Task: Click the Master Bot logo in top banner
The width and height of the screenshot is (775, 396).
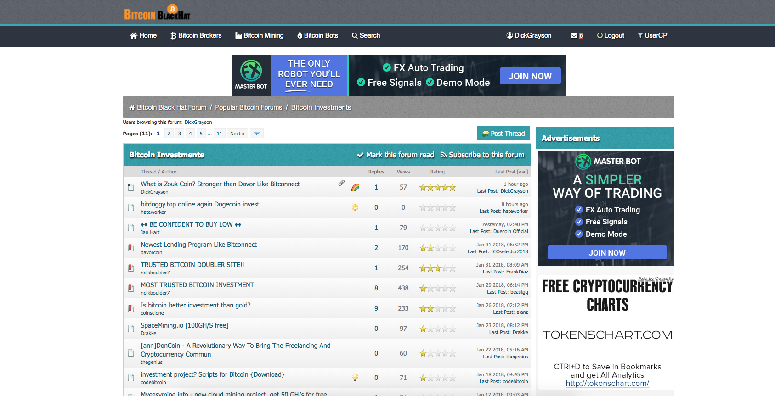Action: point(251,75)
